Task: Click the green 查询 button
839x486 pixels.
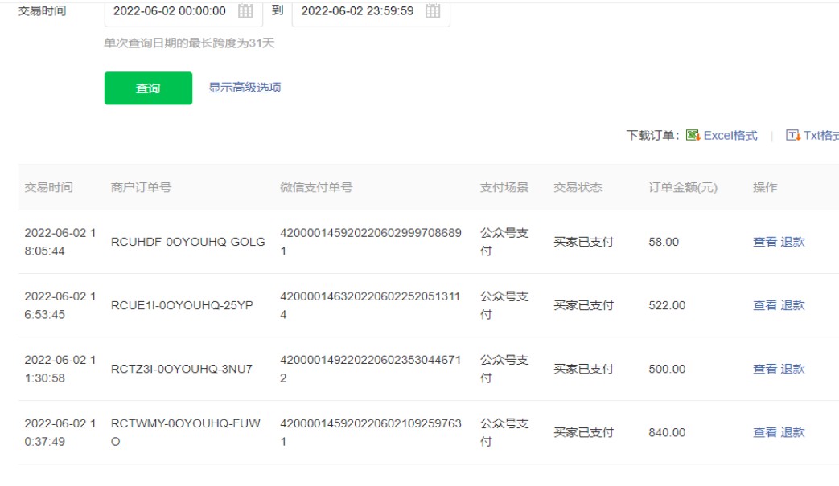Action: (148, 88)
